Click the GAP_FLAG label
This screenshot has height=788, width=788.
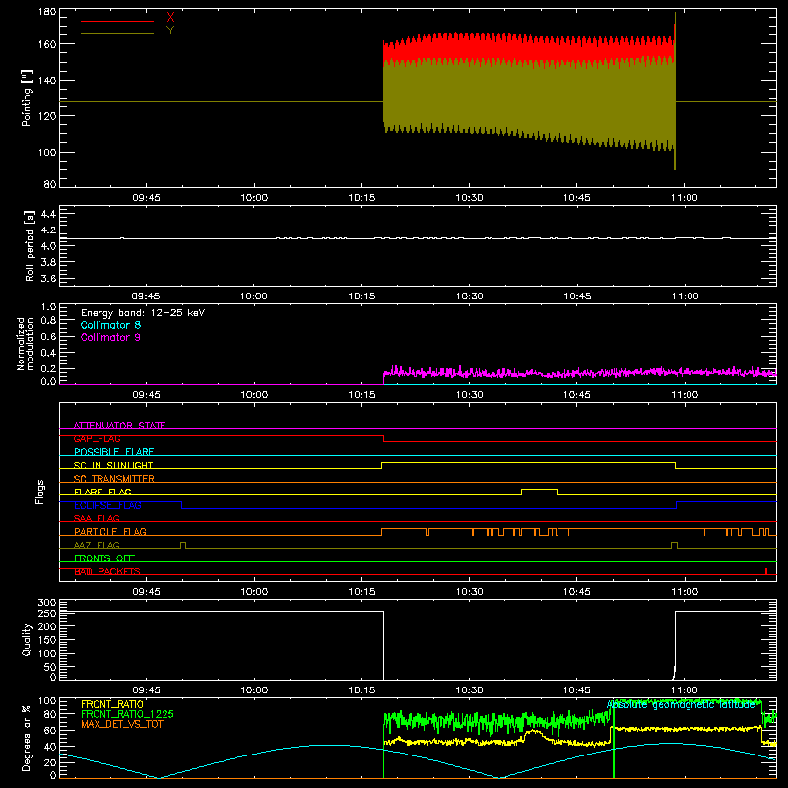(97, 438)
